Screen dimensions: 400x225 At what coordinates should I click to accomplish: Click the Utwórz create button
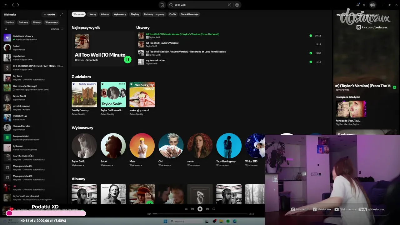tap(49, 14)
